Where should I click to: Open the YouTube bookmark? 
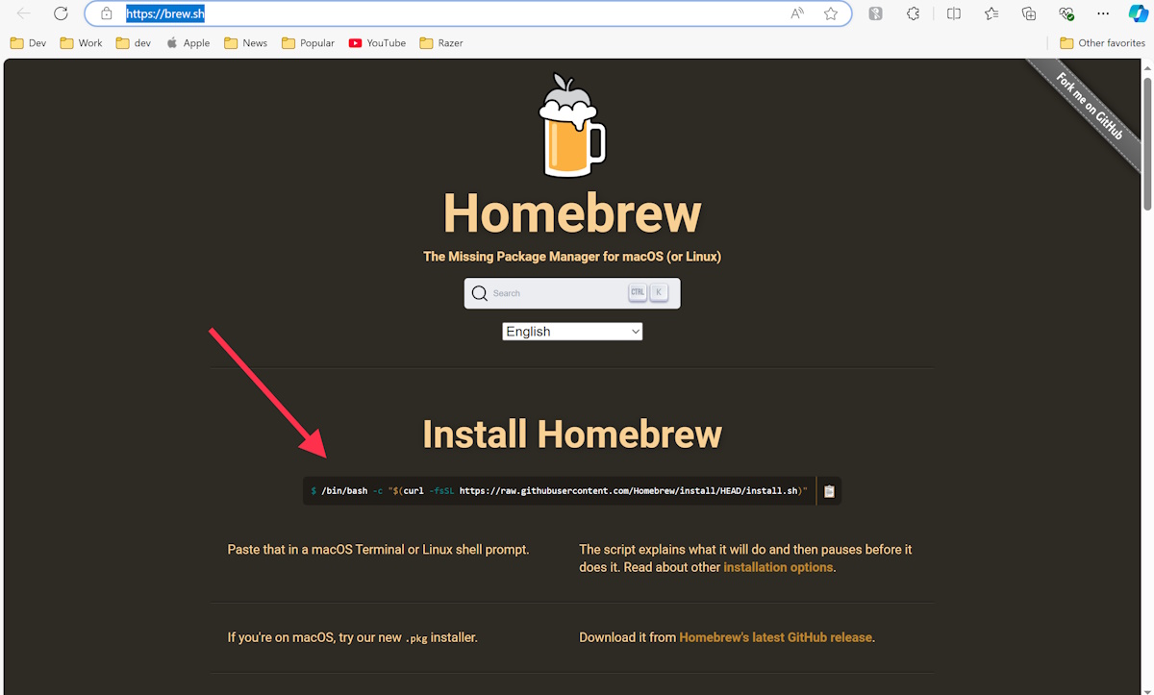[377, 43]
